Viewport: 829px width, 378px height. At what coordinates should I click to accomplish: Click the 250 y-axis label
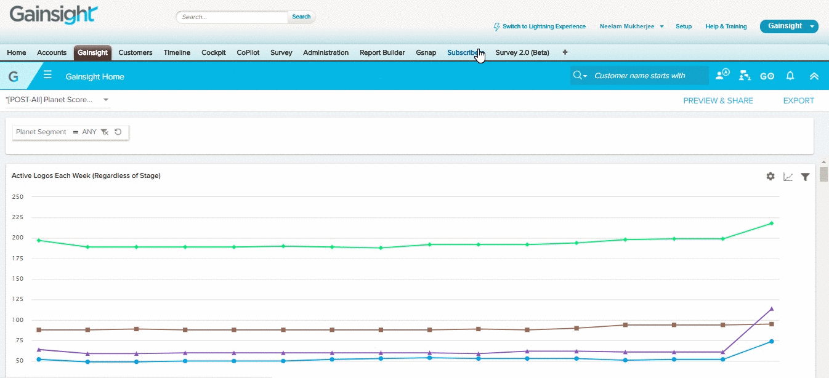tap(18, 197)
